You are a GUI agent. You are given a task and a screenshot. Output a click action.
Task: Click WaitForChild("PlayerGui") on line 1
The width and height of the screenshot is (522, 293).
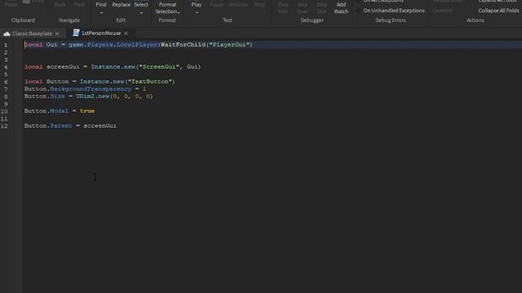pos(206,45)
